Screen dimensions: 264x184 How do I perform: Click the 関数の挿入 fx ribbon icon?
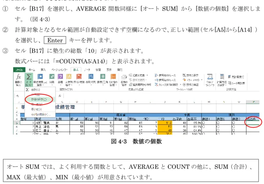pyautogui.click(x=18, y=77)
